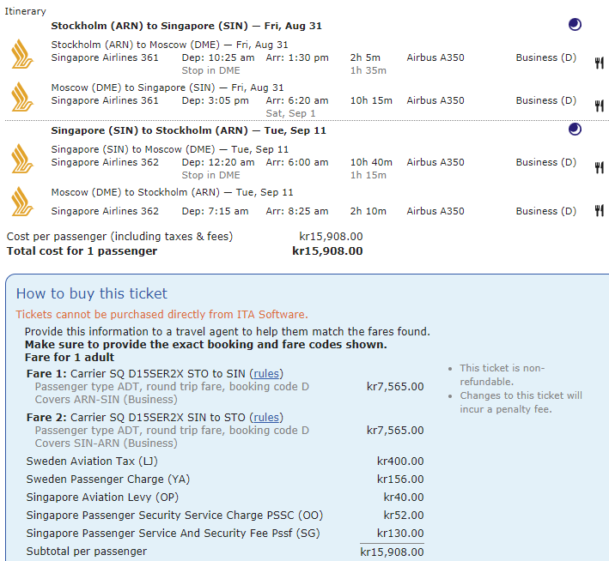Click the meal icon on the 10:25 am departure row
Image resolution: width=609 pixels, height=561 pixels.
(599, 63)
